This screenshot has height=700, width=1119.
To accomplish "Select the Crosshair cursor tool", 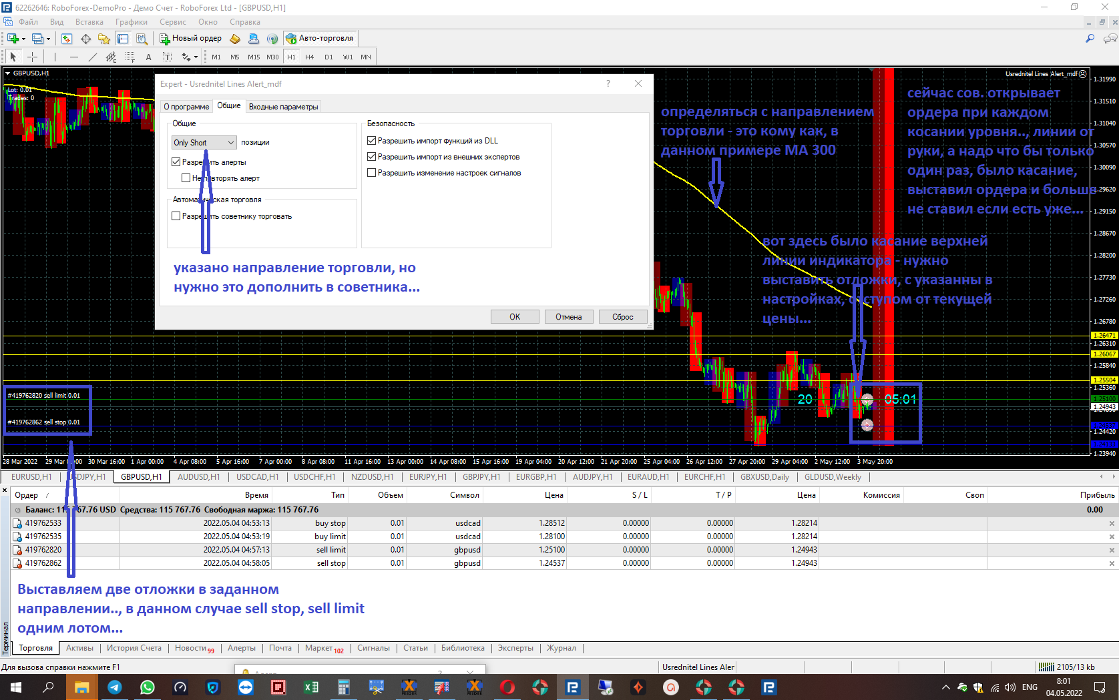I will click(32, 57).
